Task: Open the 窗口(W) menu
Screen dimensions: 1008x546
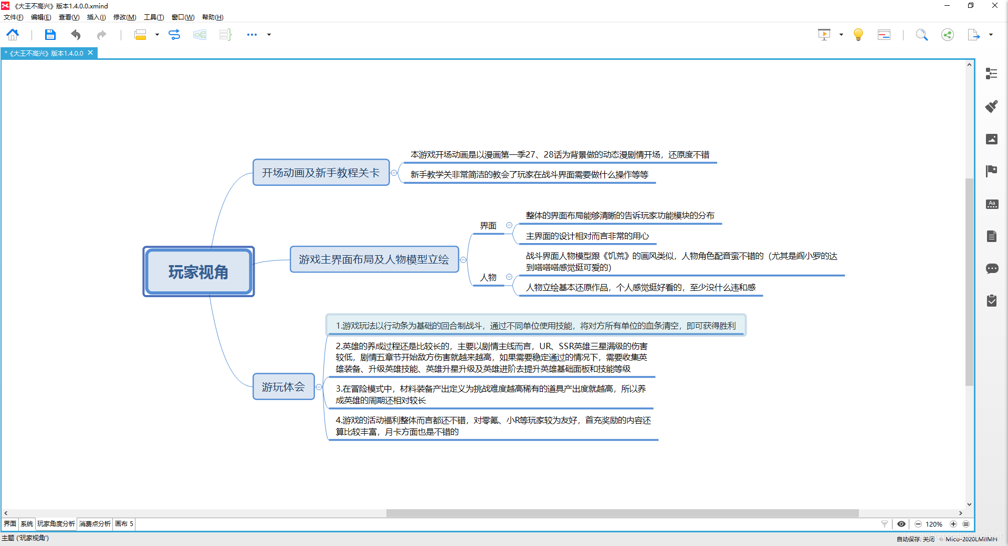Action: [183, 17]
